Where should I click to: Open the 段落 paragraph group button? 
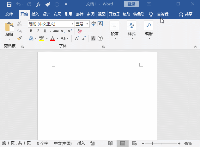(x=115, y=30)
